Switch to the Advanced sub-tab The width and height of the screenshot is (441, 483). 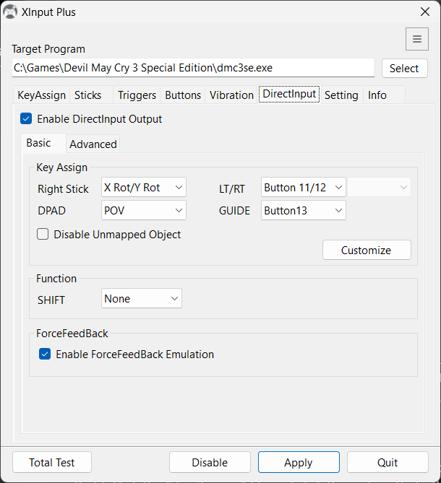point(93,144)
